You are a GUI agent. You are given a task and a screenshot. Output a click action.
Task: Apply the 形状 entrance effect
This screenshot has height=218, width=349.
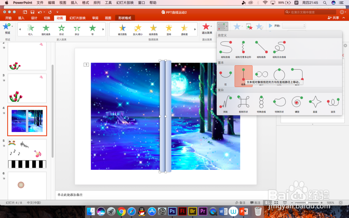pyautogui.click(x=61, y=30)
